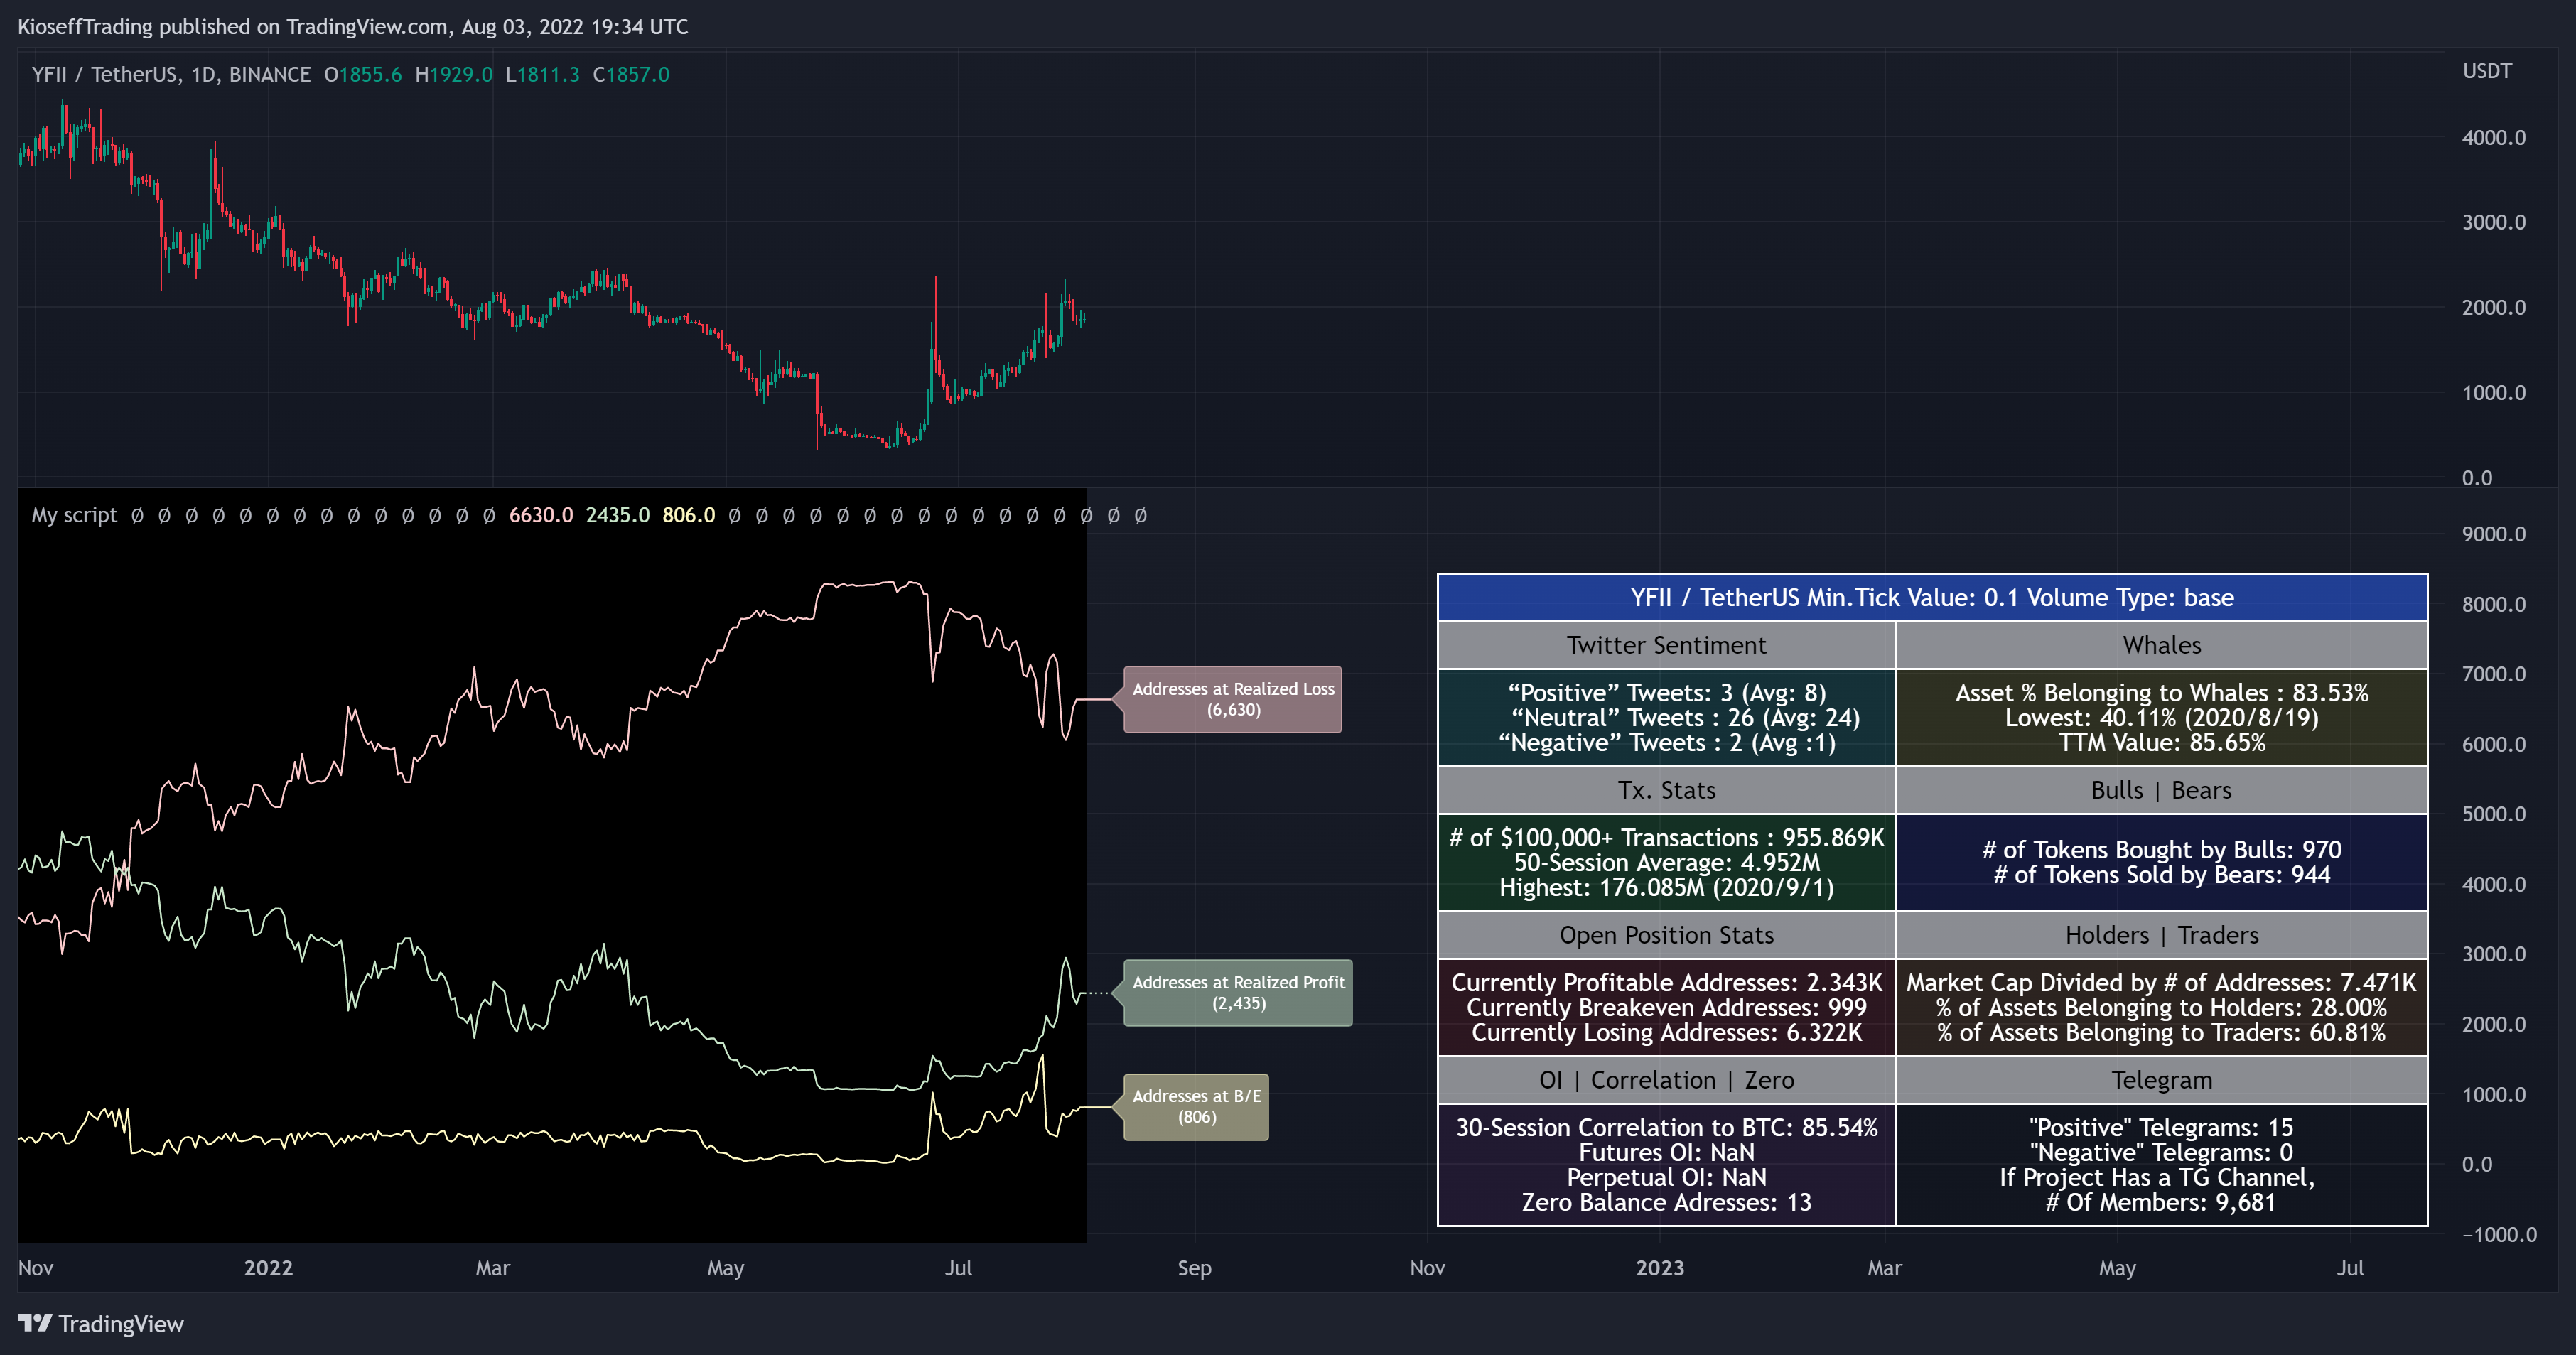Click the H1929.0 high value in header
This screenshot has width=2576, height=1355.
tap(453, 75)
